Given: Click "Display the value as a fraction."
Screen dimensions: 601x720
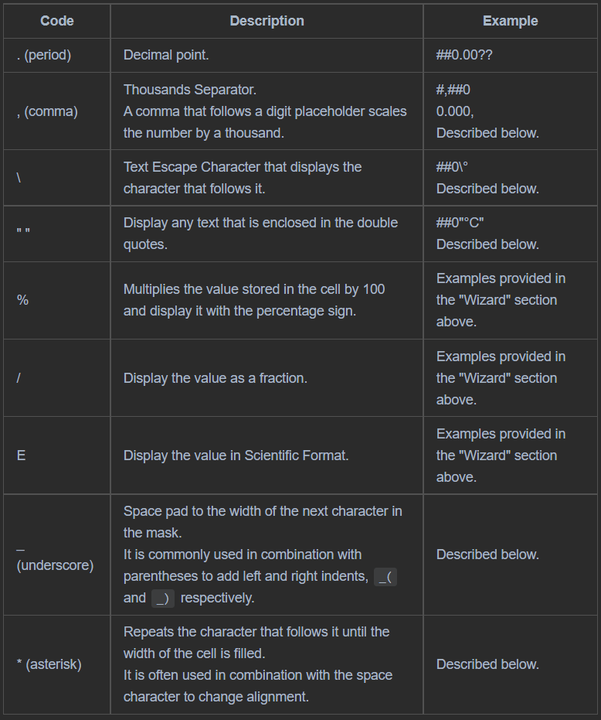Looking at the screenshot, I should [216, 378].
